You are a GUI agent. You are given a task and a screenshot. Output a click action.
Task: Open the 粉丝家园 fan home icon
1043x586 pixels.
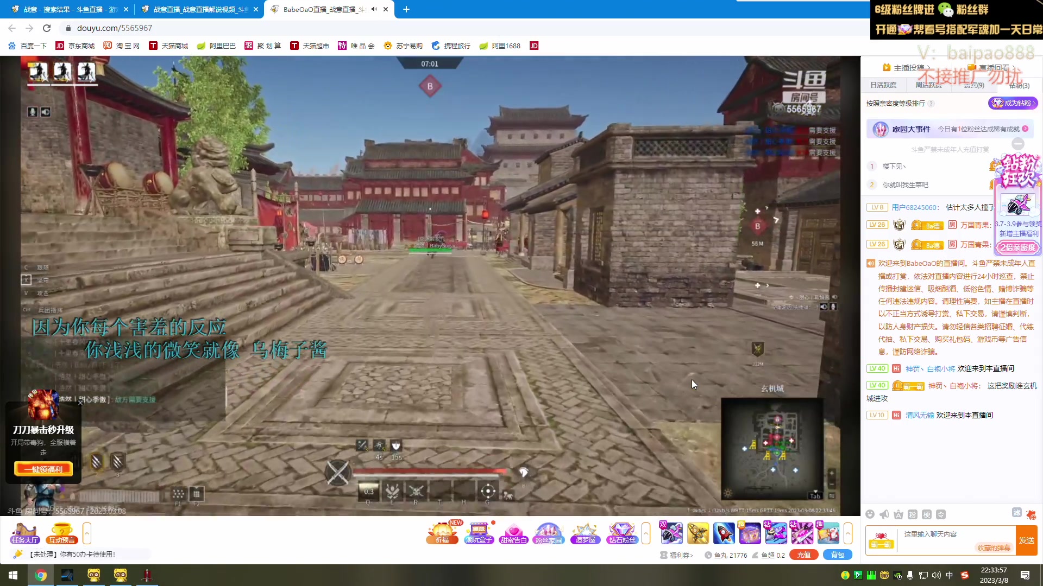pyautogui.click(x=549, y=533)
